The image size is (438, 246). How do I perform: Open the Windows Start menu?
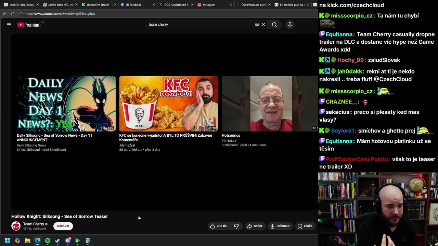pyautogui.click(x=7, y=241)
